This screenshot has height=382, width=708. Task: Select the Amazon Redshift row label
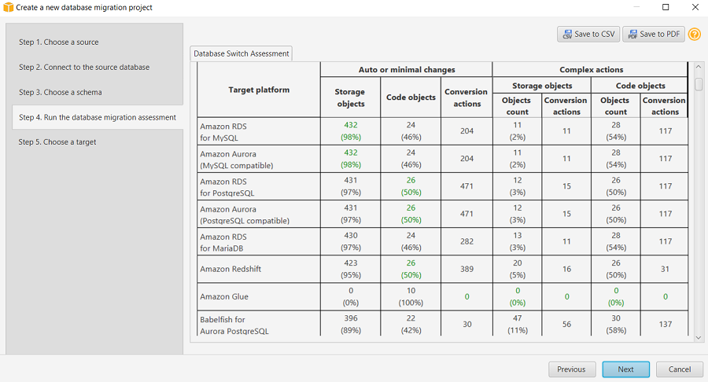pyautogui.click(x=230, y=269)
